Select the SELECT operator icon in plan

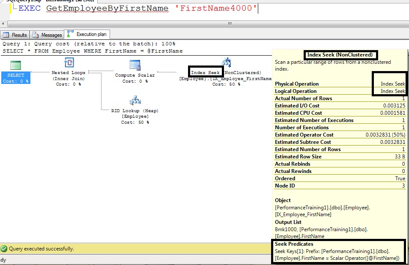15,66
